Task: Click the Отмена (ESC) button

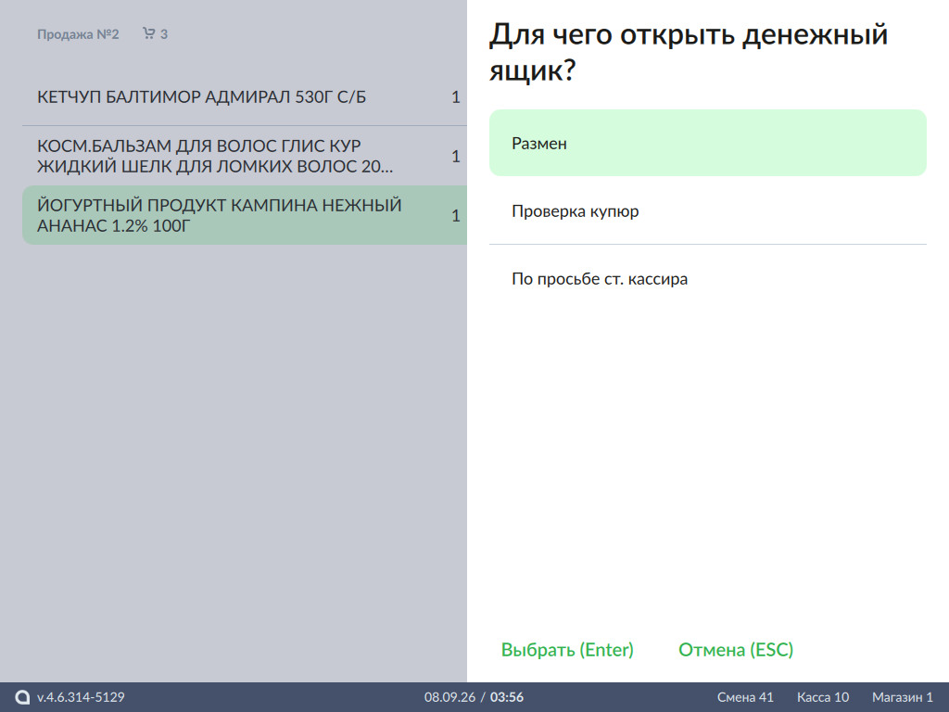Action: [735, 650]
